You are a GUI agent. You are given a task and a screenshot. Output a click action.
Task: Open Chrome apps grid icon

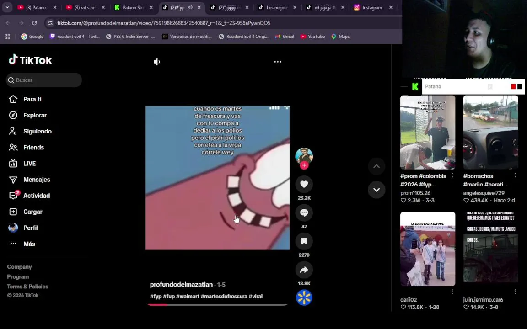(7, 37)
